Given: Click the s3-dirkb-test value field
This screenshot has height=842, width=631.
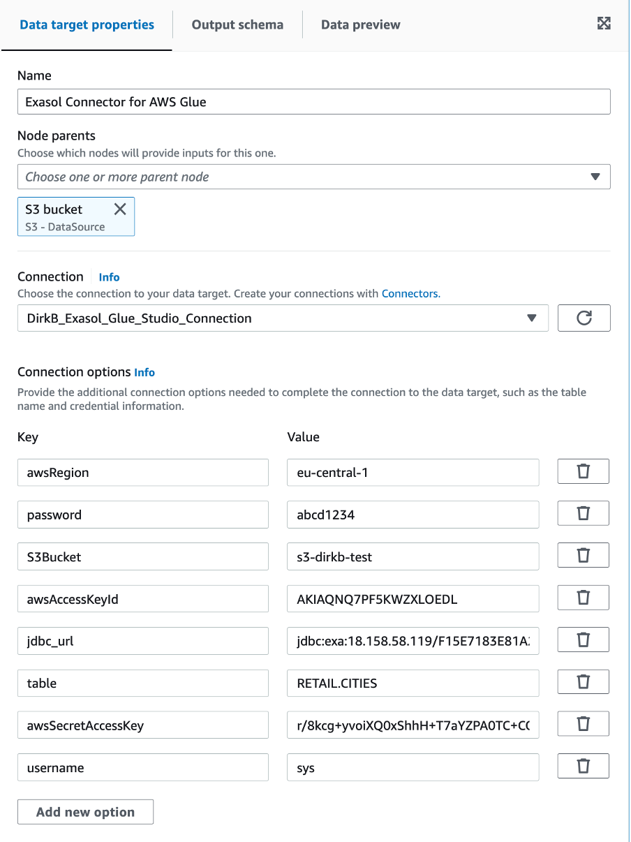Looking at the screenshot, I should tap(413, 556).
